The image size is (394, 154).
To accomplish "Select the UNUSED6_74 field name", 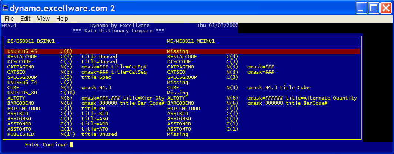I will coord(22,83).
